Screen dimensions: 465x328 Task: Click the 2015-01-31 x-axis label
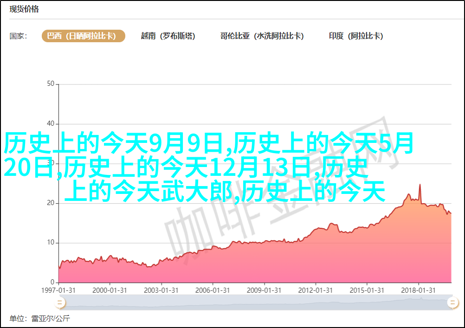[x=367, y=290]
